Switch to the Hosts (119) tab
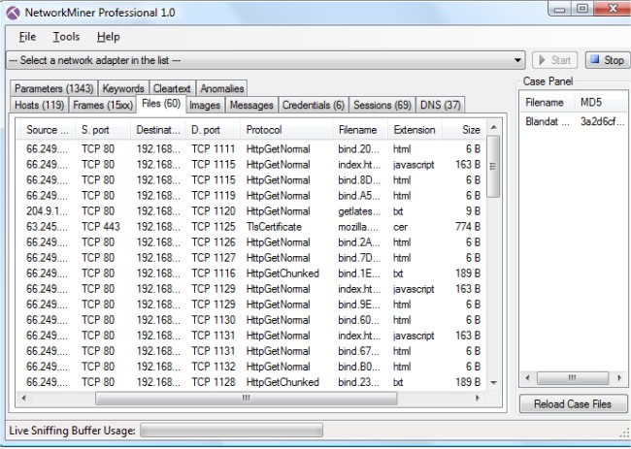The width and height of the screenshot is (631, 449). 40,105
